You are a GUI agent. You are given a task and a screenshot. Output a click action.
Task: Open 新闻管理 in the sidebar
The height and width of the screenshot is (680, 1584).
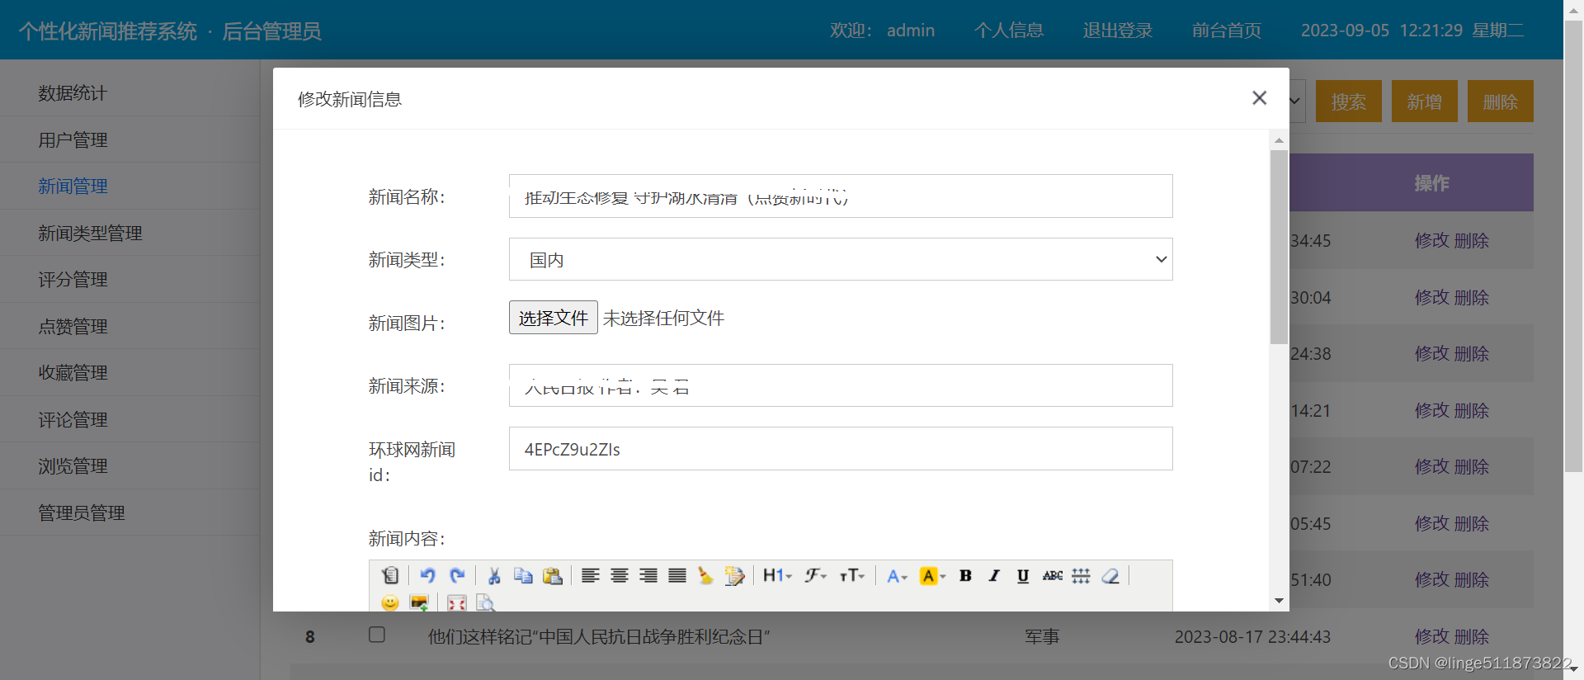tap(73, 187)
